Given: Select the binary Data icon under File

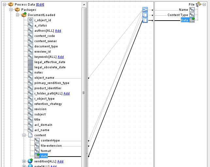Looking at the screenshot, I should (192, 20).
